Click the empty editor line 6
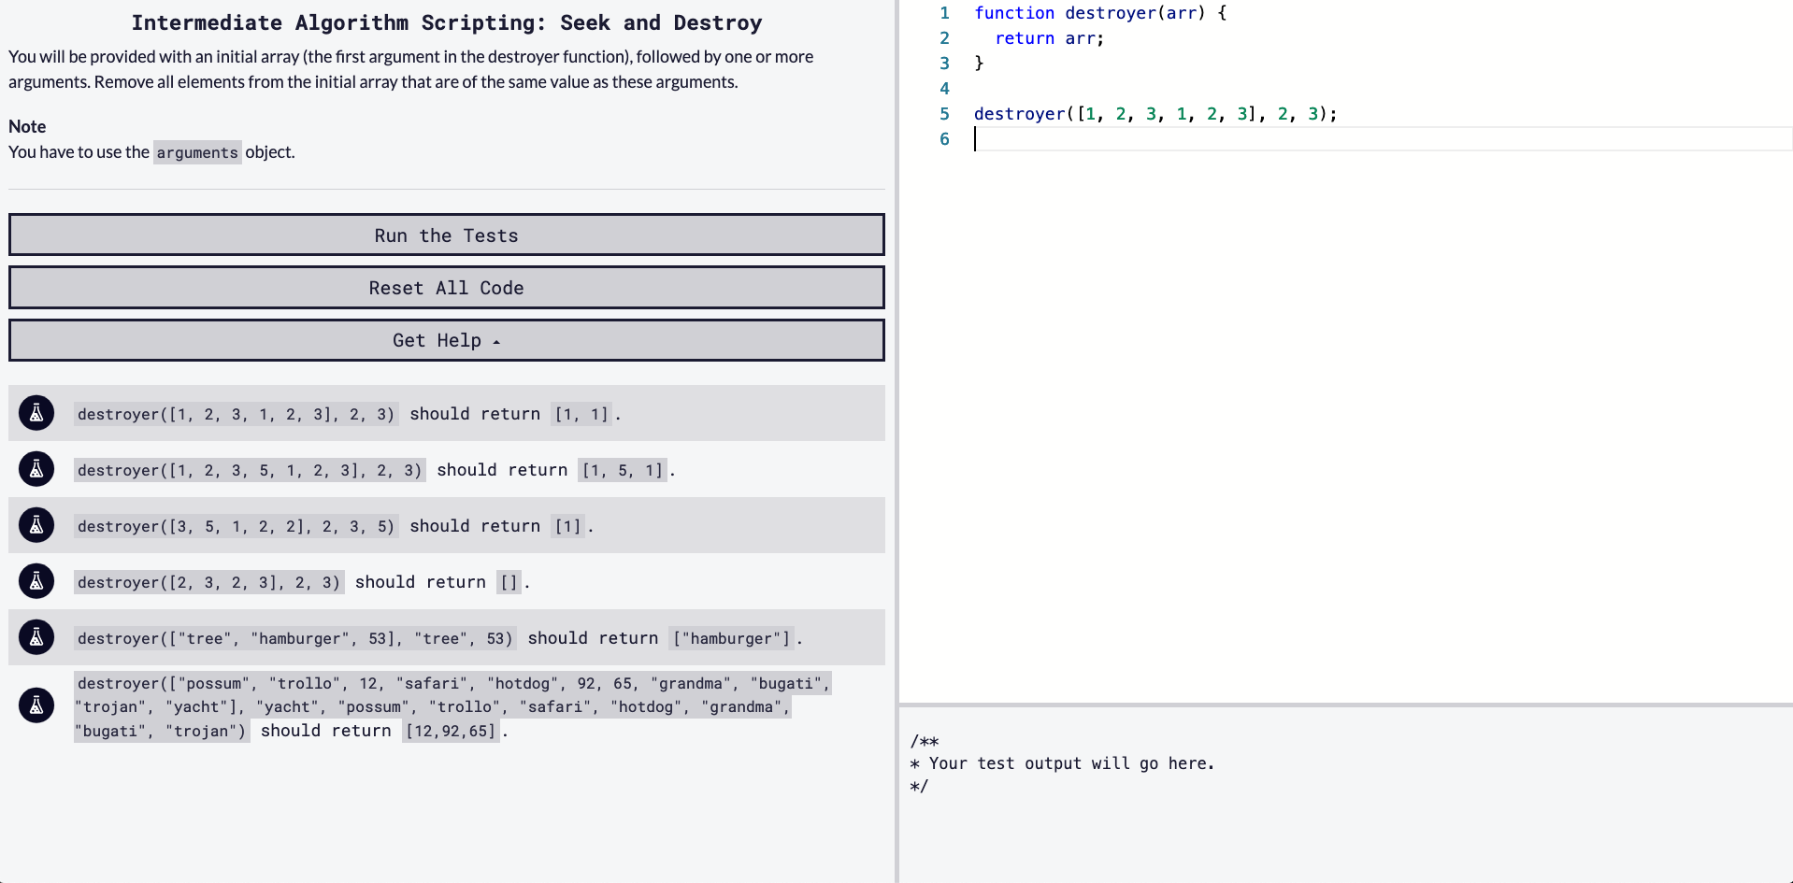 tap(1382, 139)
